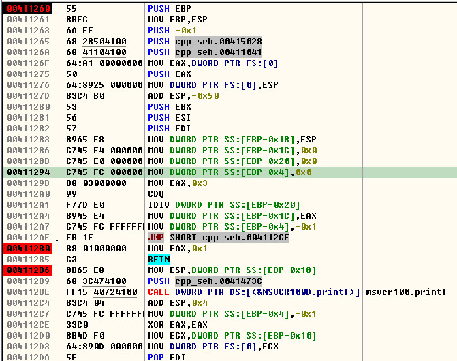Select address 004112CE
Screen dimensions: 457x361
(29, 325)
